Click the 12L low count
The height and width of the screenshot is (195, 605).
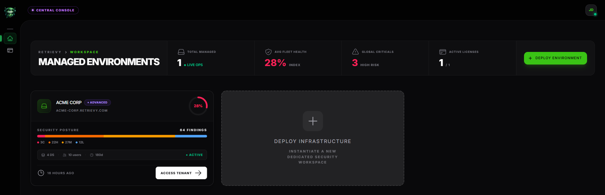[x=80, y=143]
